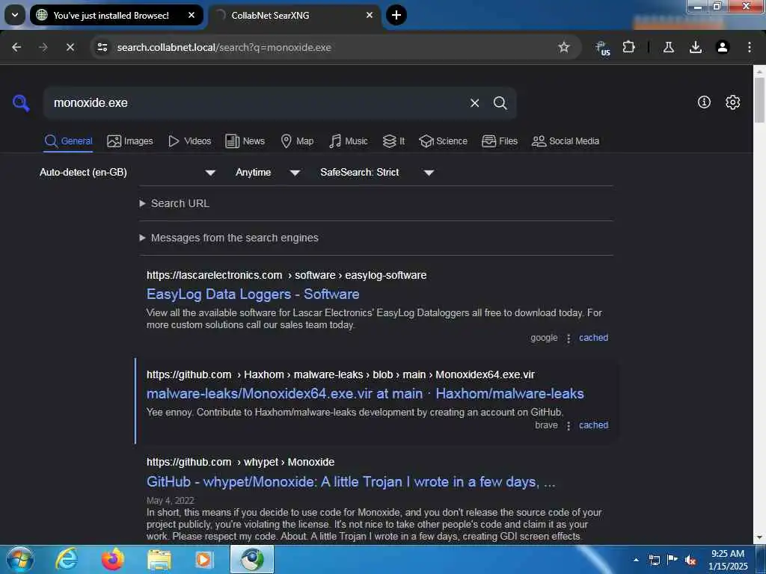Open malware-leaks/Monoxidex64.exe.vir result link
766x574 pixels.
click(365, 394)
